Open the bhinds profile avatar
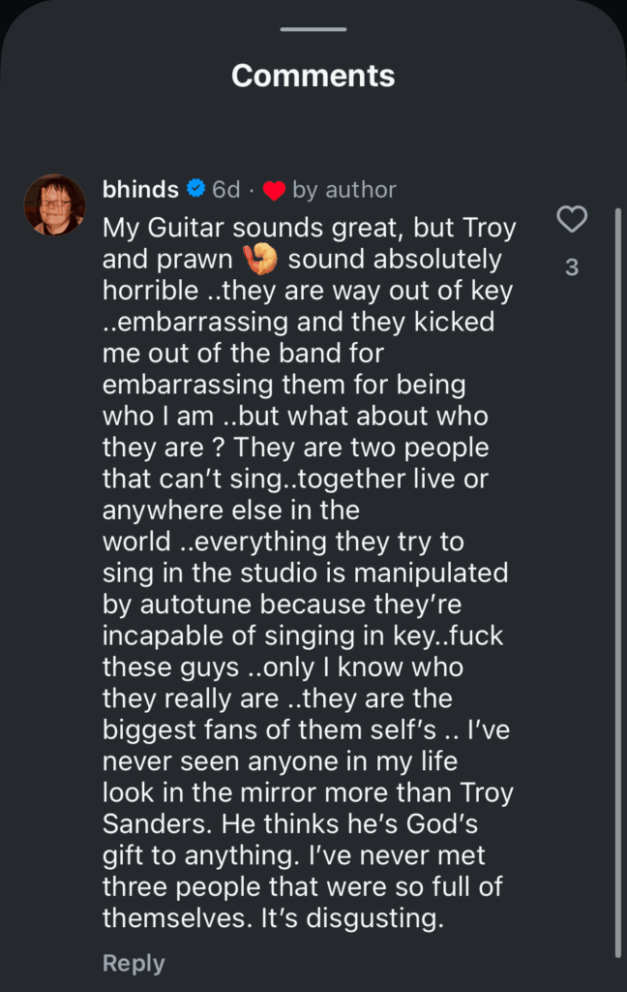627x992 pixels. (x=54, y=204)
